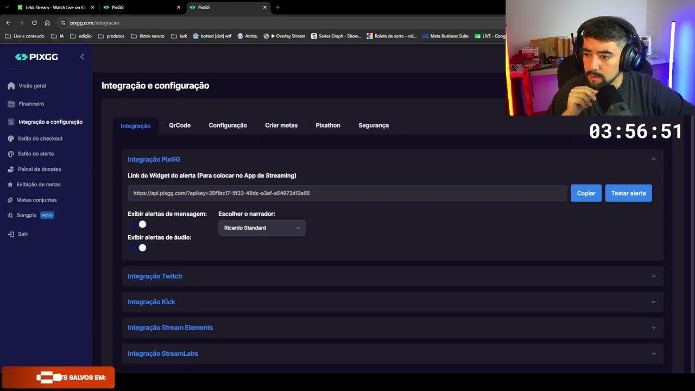The height and width of the screenshot is (391, 695).
Task: Toggle Exibir alertas de mensagem switch
Action: 137,224
